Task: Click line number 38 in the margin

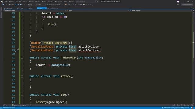Action: (x=13, y=84)
